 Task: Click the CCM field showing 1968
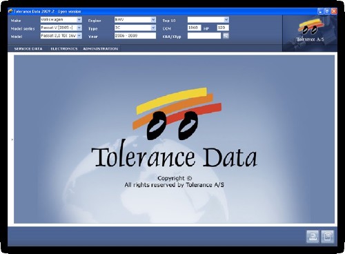coord(195,28)
